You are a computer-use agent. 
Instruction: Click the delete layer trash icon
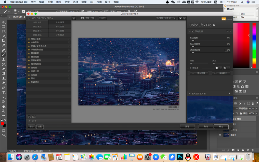[253, 150]
